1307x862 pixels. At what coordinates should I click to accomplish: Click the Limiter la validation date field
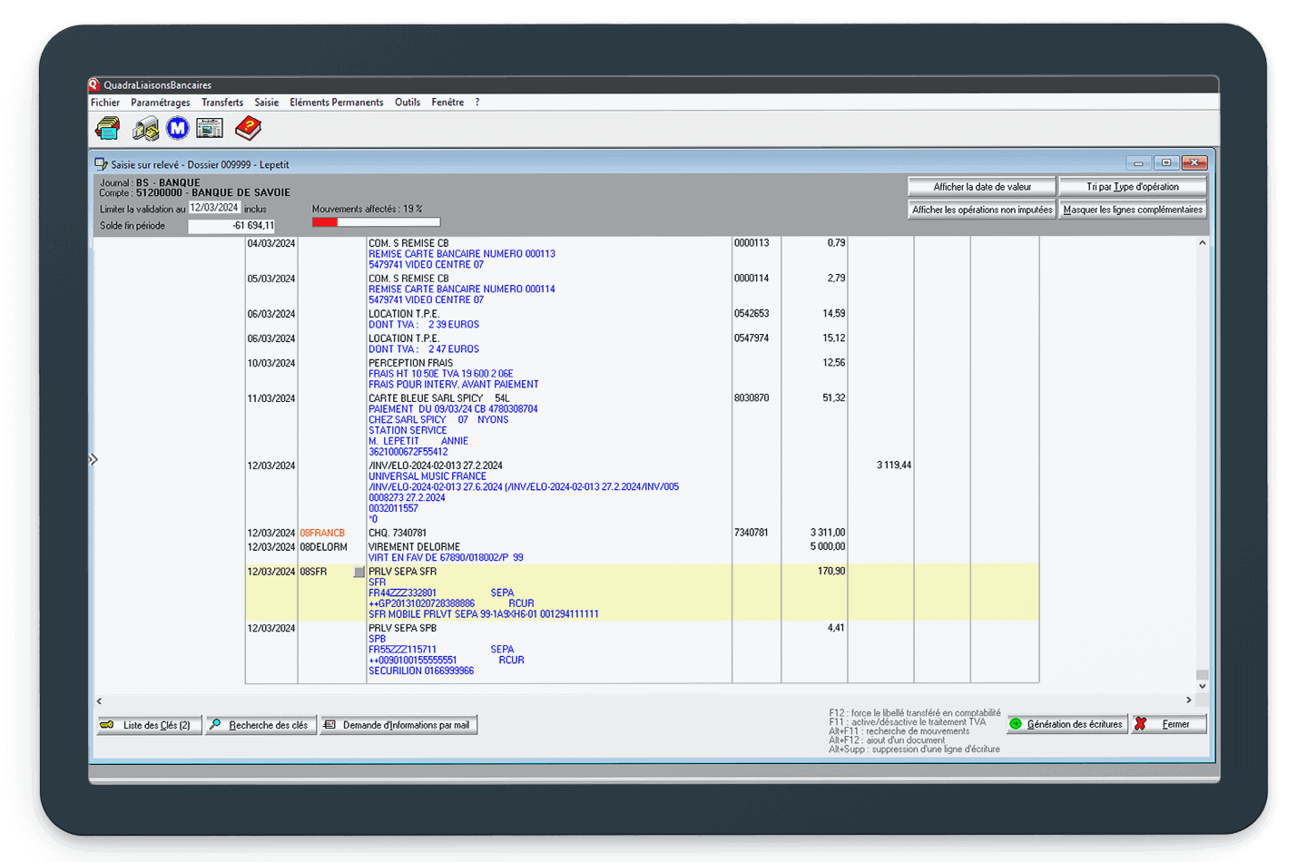point(214,208)
